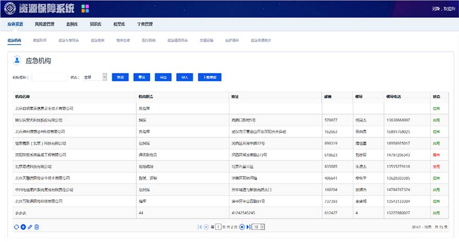Delete selected row with trash icon
Image resolution: width=459 pixels, height=242 pixels.
click(37, 227)
